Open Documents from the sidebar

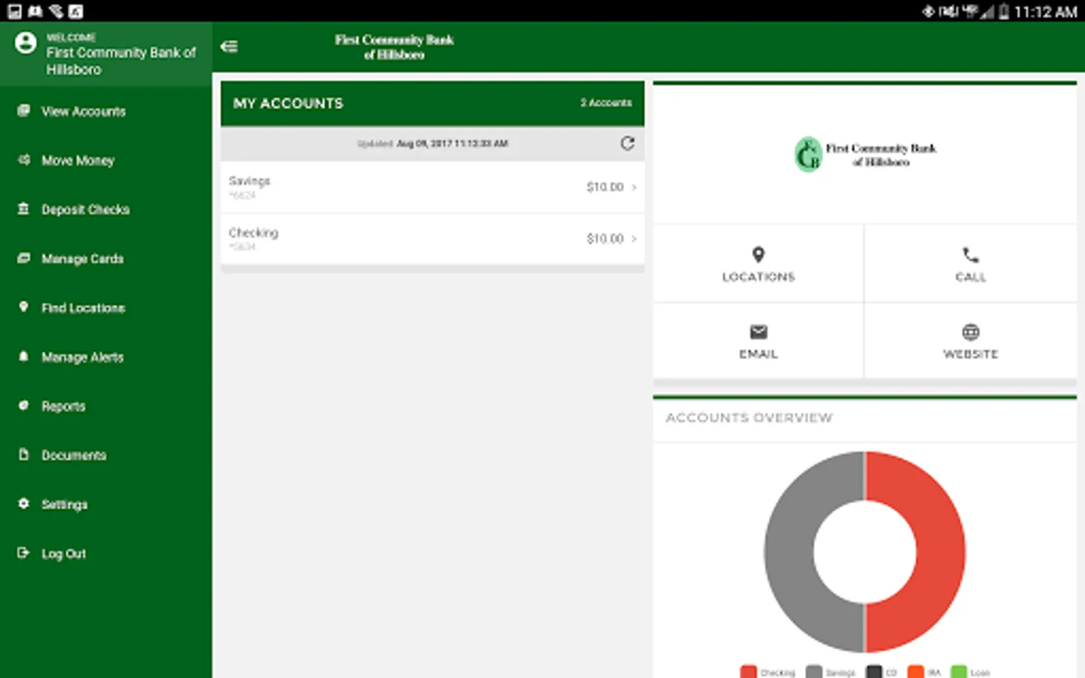[74, 455]
